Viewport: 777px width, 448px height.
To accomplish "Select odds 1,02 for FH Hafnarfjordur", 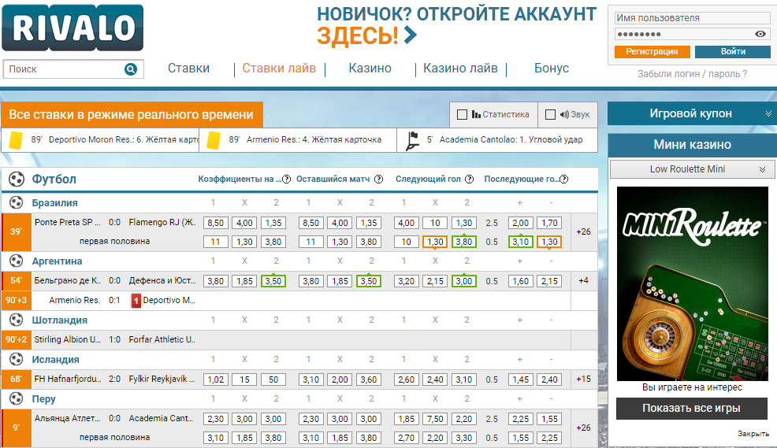I will pos(216,380).
